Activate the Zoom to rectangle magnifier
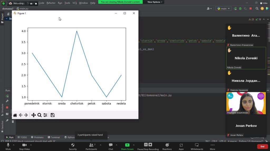The height and width of the screenshot is (151, 270). 40,115
